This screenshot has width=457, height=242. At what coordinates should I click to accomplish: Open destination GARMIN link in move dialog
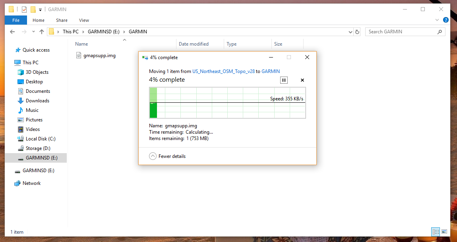[271, 71]
